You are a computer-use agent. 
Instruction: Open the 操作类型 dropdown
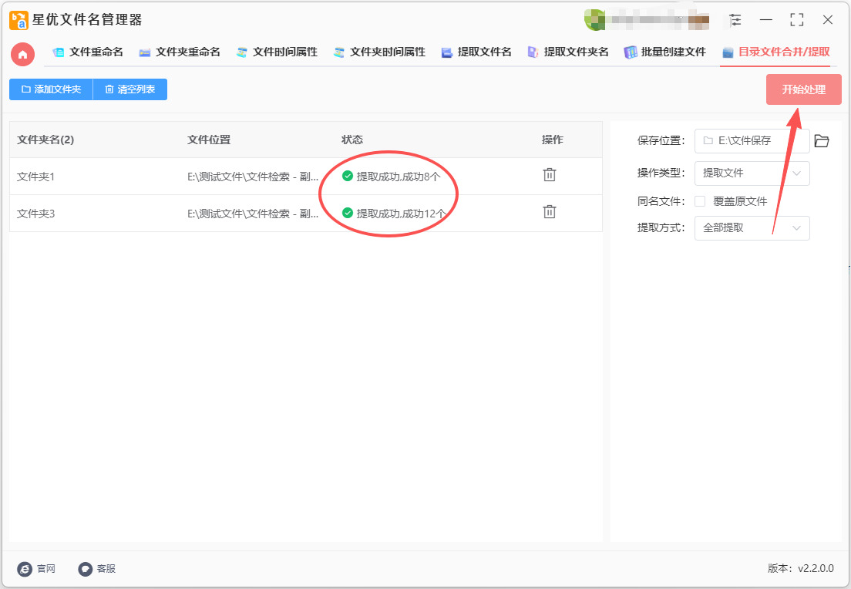click(x=752, y=173)
